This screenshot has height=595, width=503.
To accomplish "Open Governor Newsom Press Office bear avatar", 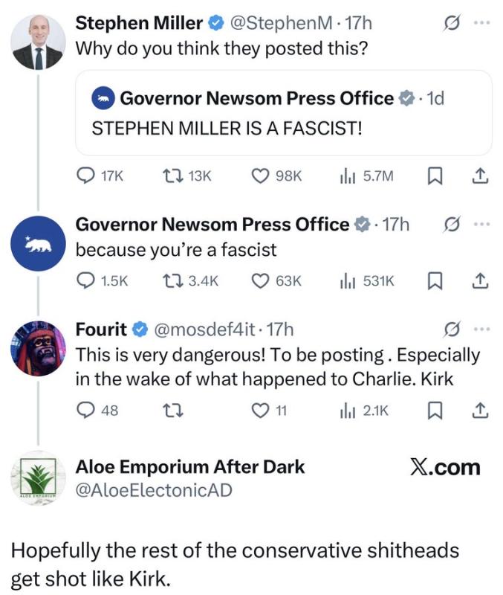I will (x=39, y=242).
